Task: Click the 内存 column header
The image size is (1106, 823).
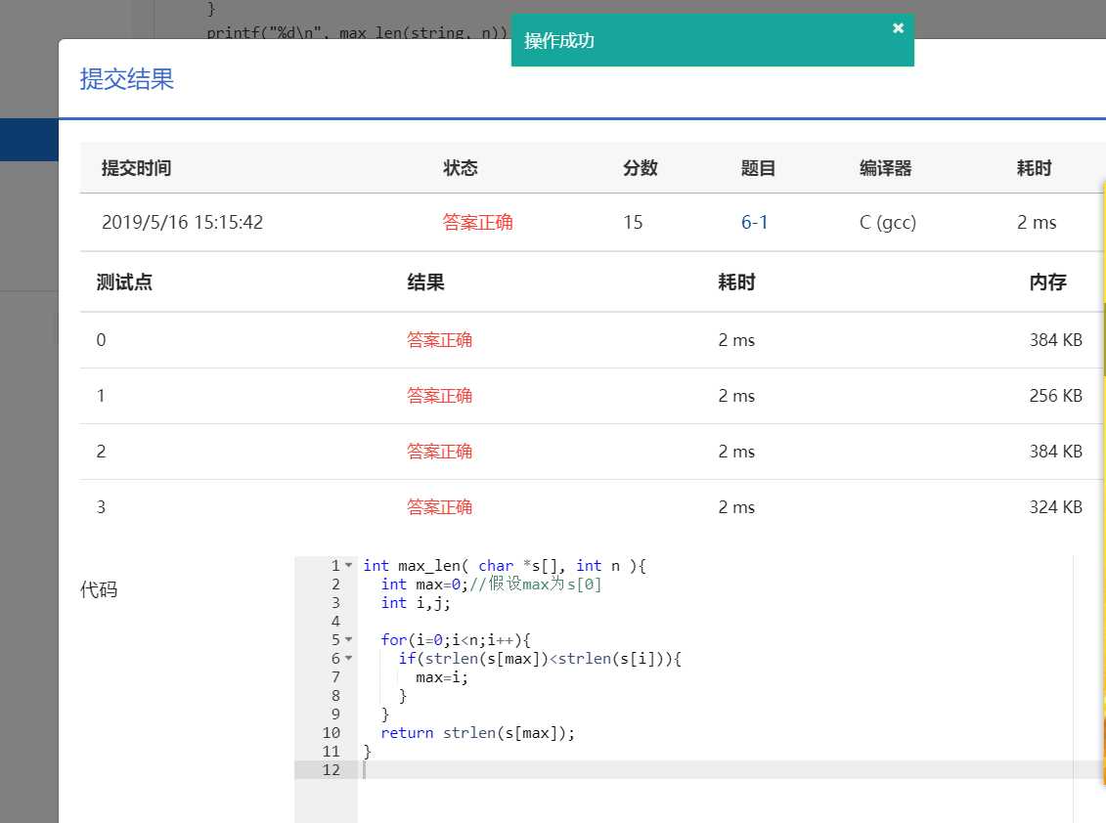Action: [1047, 282]
